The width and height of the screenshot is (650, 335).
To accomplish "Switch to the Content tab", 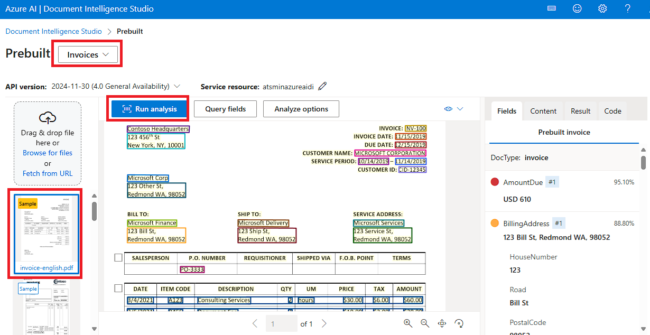I will [543, 111].
